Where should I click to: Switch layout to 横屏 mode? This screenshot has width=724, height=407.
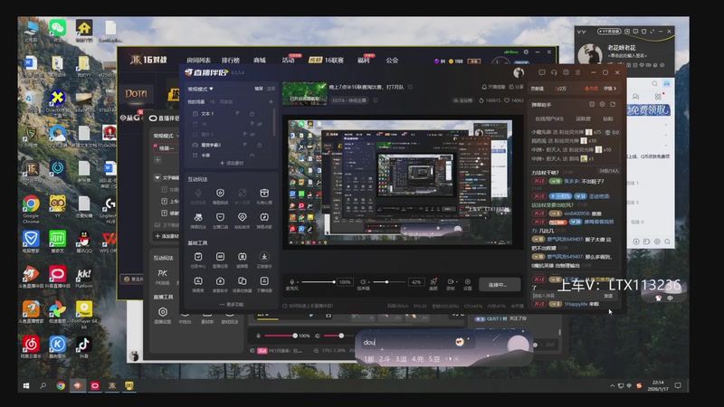[259, 89]
